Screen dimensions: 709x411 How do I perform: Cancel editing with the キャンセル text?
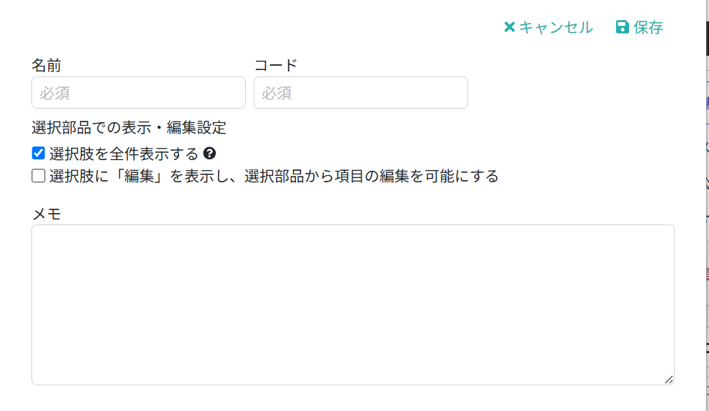pos(556,28)
